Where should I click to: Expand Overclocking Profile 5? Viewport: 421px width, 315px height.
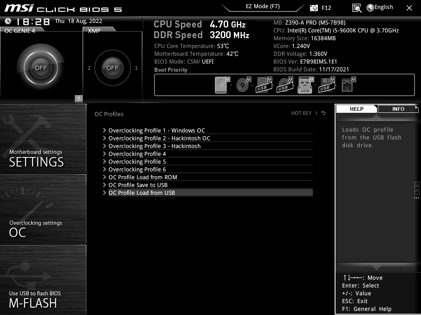(208, 162)
